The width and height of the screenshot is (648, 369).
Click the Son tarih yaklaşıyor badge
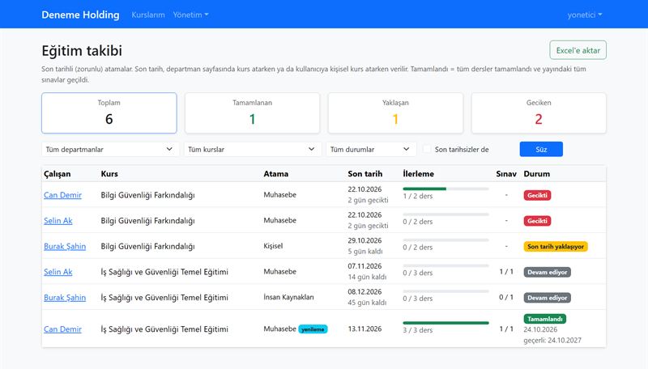coord(556,247)
